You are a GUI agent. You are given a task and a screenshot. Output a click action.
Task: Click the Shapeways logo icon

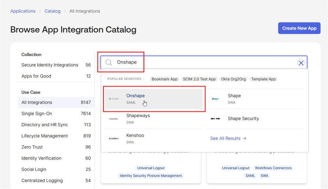click(114, 119)
